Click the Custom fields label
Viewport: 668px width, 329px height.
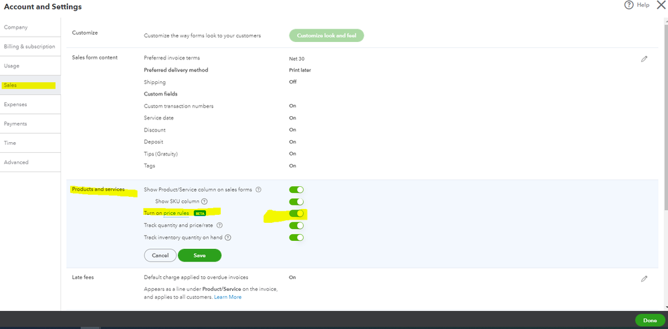tap(160, 94)
